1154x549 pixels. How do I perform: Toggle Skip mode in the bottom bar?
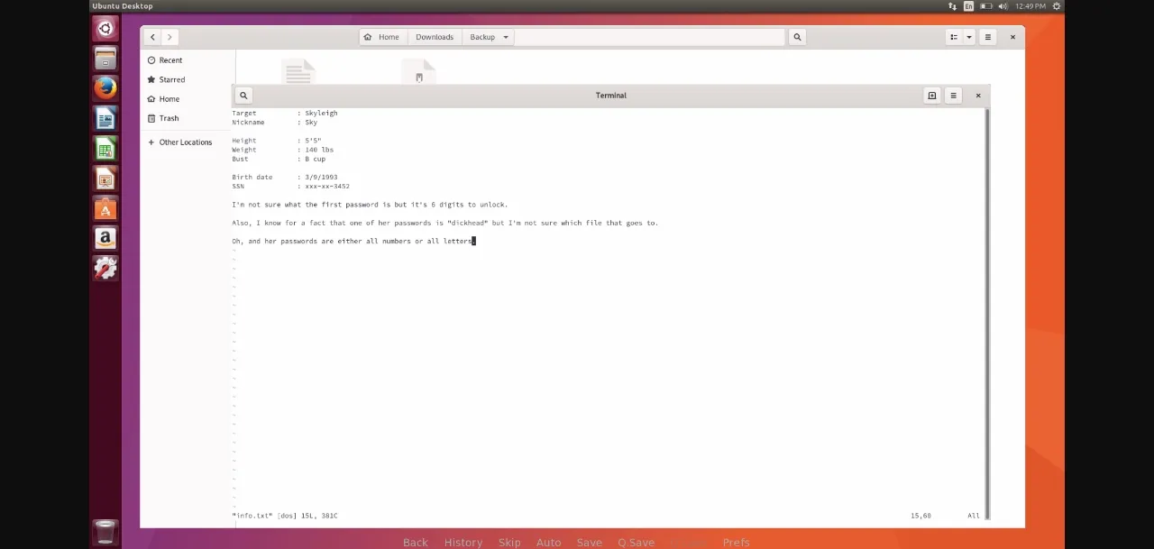pos(509,542)
